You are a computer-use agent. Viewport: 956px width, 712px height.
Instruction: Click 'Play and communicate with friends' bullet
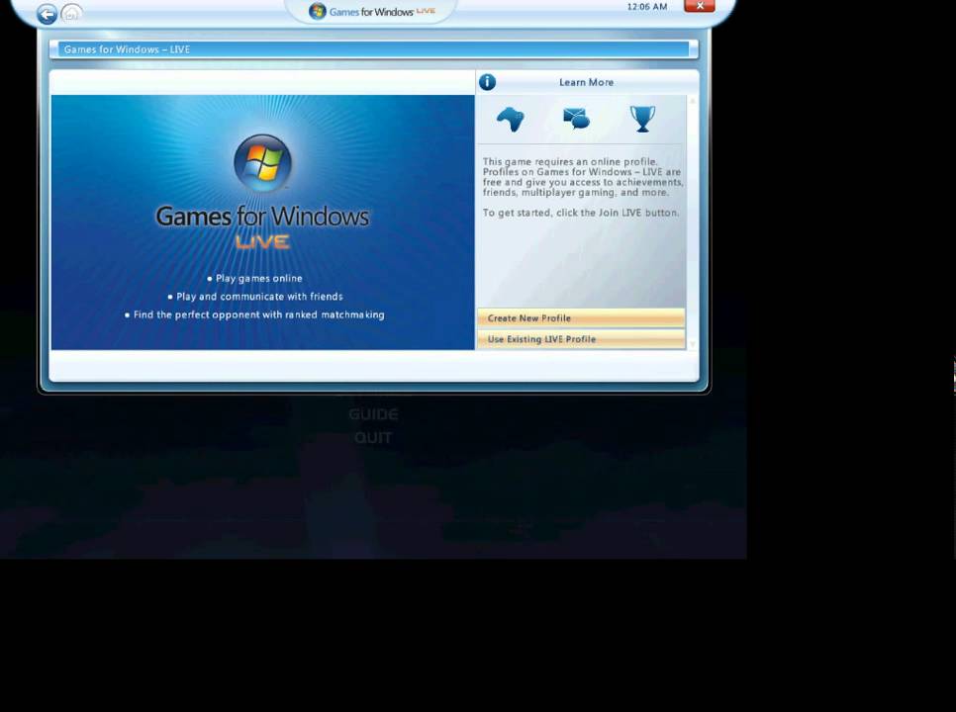[255, 297]
